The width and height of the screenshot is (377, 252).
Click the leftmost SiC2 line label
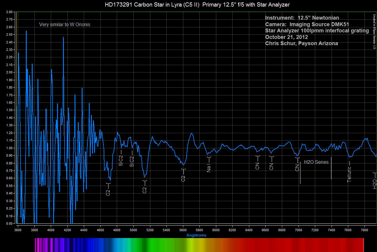click(x=121, y=160)
